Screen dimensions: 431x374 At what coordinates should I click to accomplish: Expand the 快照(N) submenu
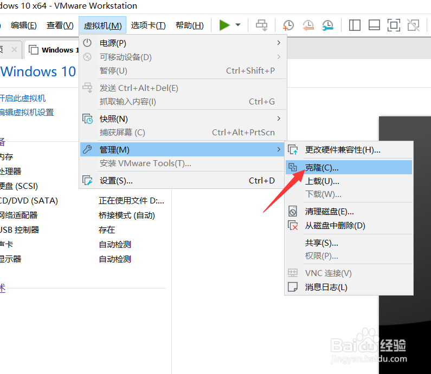point(183,119)
